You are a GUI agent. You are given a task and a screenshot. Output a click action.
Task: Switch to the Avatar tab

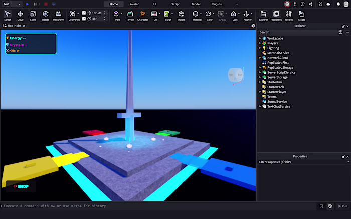134,4
